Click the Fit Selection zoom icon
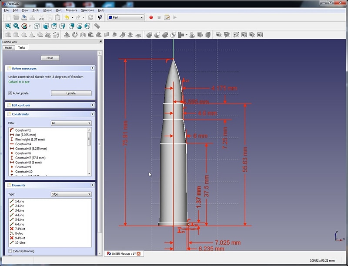 point(16,26)
